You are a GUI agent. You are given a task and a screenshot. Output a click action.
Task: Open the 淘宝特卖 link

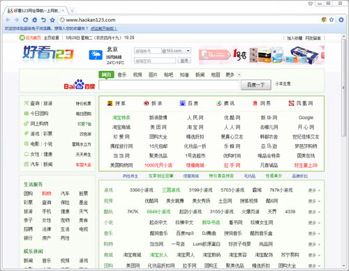pos(121,118)
